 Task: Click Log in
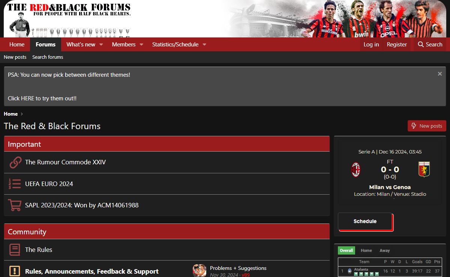coord(371,45)
